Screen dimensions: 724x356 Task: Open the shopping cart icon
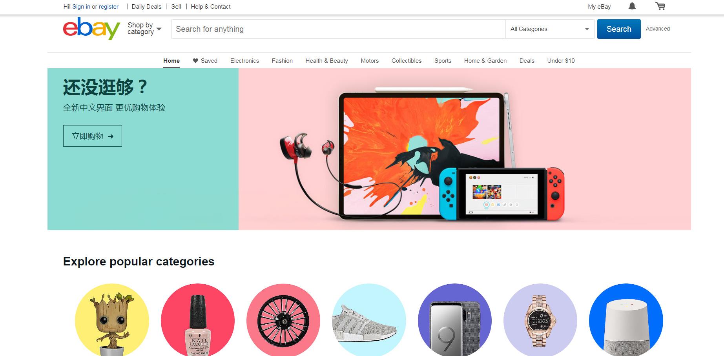pyautogui.click(x=660, y=6)
